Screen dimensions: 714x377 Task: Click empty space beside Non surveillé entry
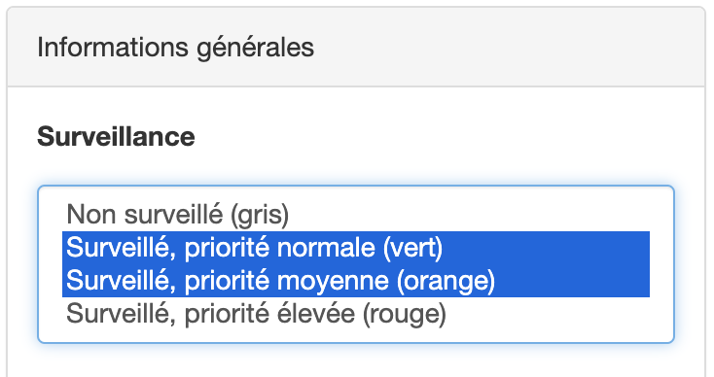pos(469,215)
